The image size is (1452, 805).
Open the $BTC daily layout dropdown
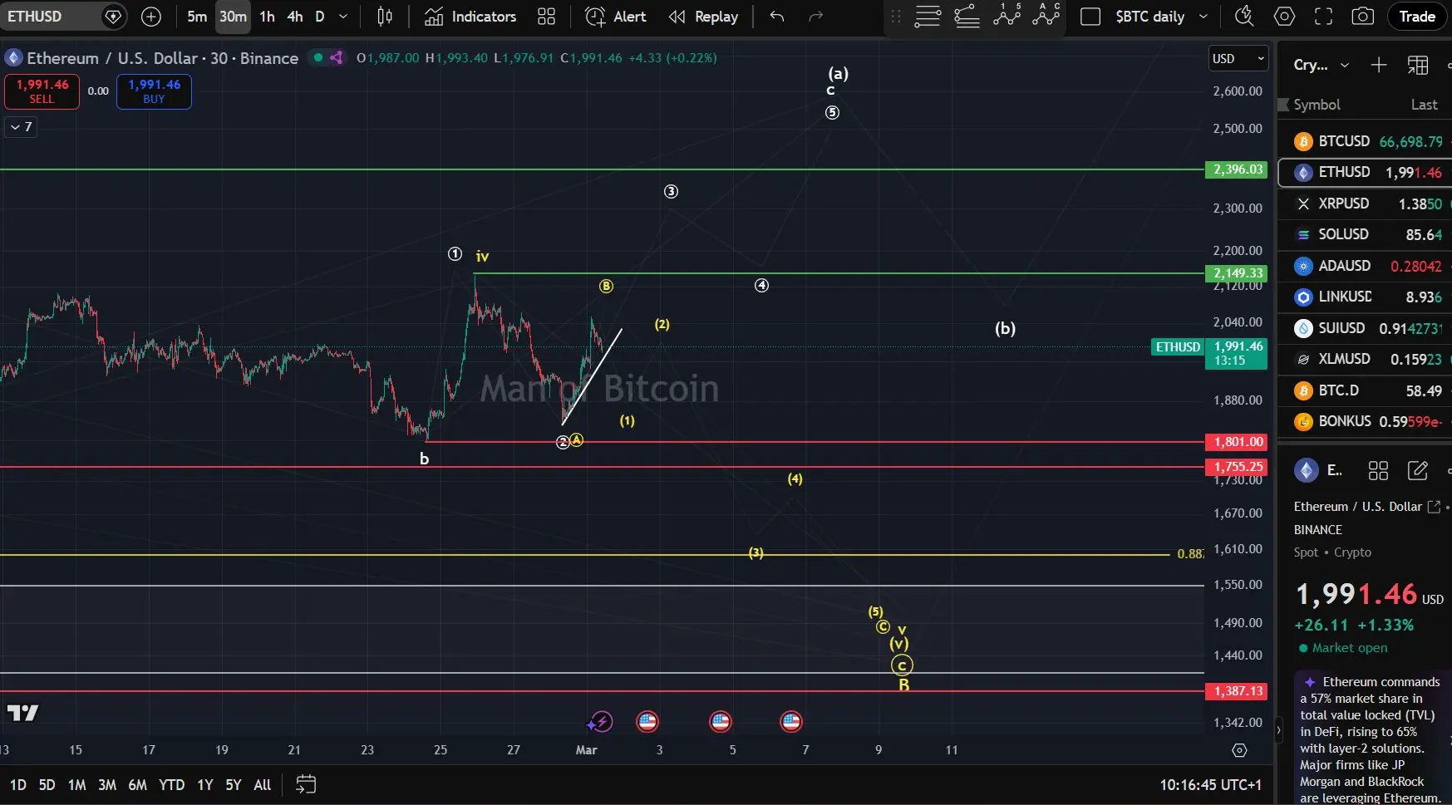[1161, 17]
